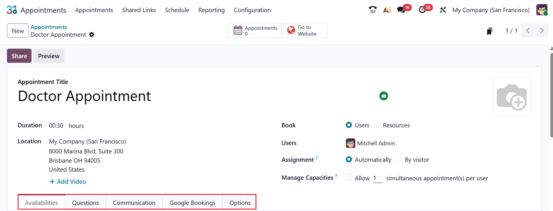Switch to the Google Bookings tab
This screenshot has width=553, height=211.
click(x=192, y=203)
